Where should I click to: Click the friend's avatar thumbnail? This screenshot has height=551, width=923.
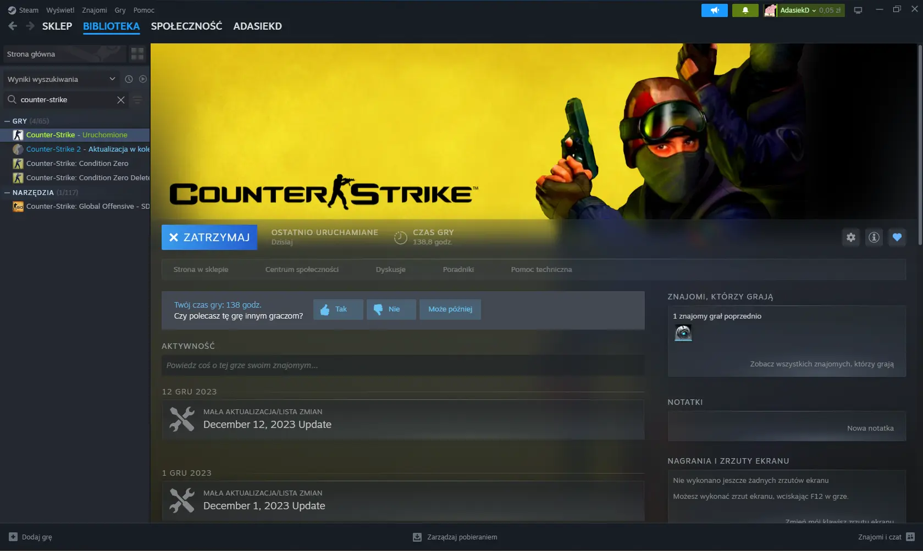683,333
